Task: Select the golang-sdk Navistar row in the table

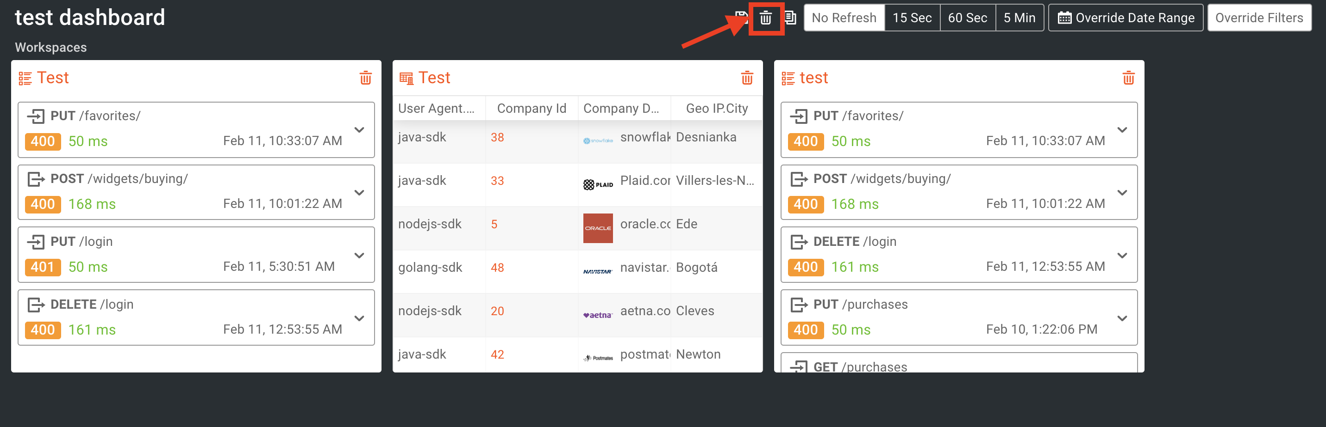Action: click(566, 267)
